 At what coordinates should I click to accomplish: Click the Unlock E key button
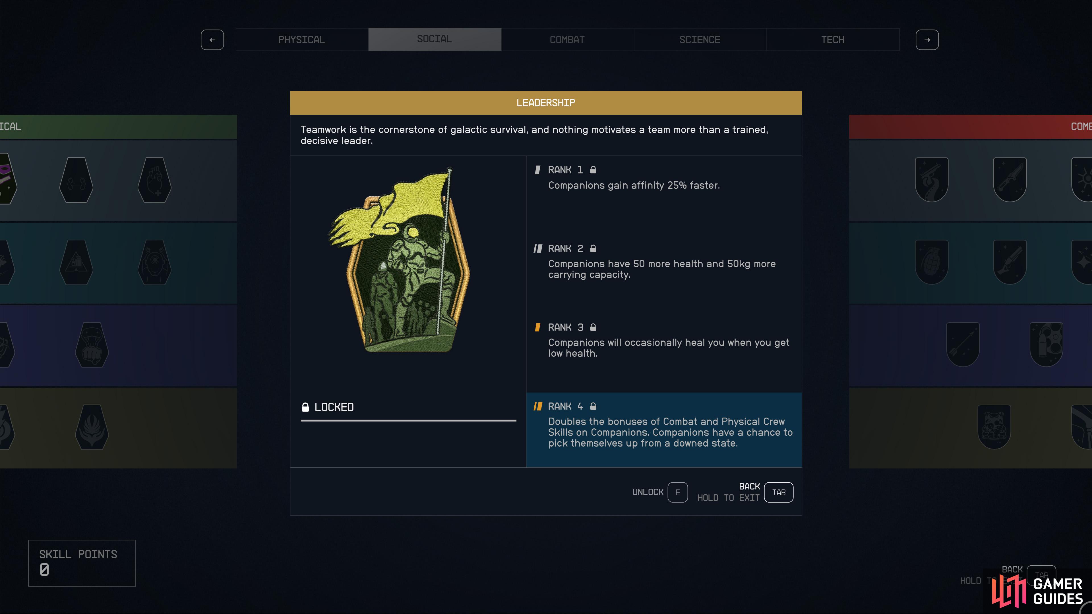(x=677, y=492)
